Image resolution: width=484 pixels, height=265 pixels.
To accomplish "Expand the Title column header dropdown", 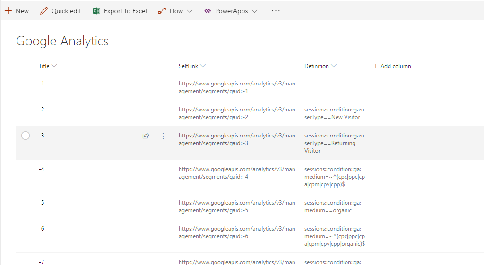I will [54, 66].
